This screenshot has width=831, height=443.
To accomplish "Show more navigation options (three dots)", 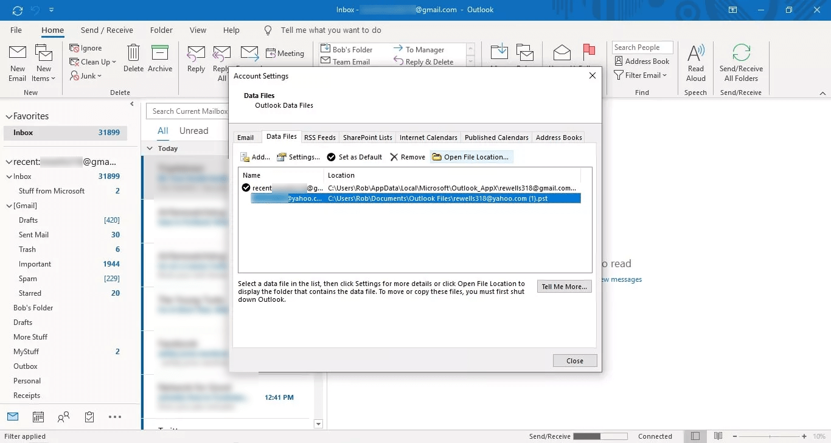I will (115, 417).
